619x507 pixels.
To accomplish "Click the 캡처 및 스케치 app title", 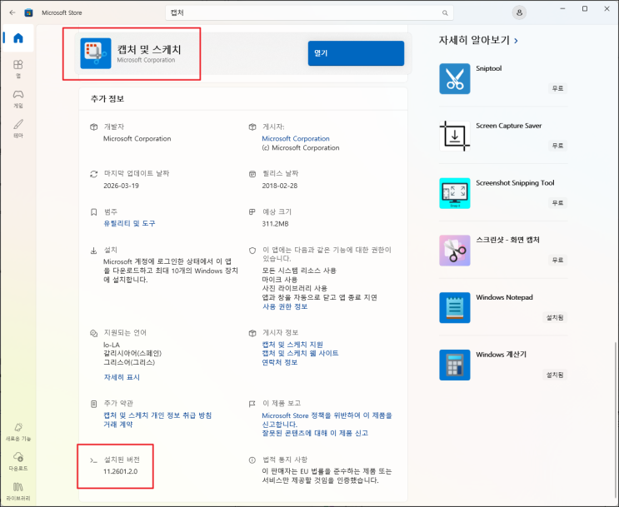I will (x=149, y=49).
